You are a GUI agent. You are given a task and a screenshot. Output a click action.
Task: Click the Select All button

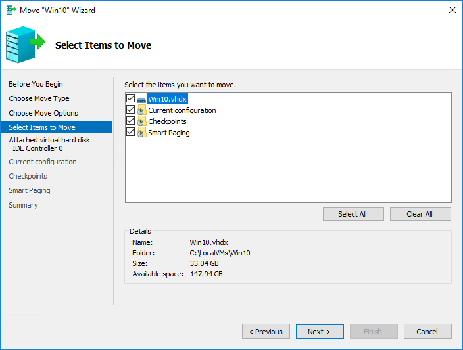coord(353,214)
